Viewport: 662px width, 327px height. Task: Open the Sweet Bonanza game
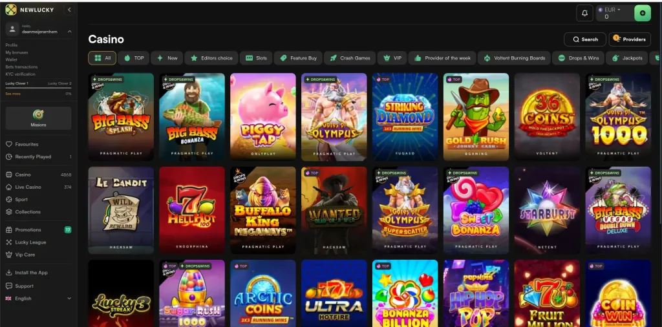pyautogui.click(x=476, y=210)
